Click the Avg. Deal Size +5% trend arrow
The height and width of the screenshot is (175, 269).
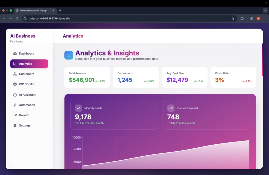195,81
